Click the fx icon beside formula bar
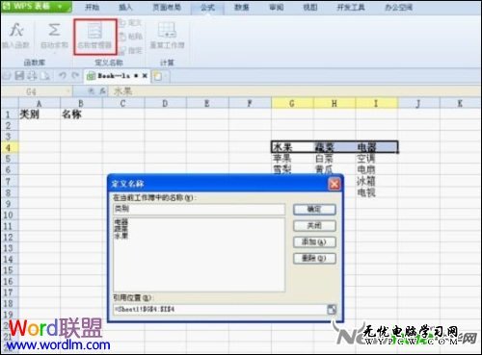482x355 pixels. pos(102,91)
